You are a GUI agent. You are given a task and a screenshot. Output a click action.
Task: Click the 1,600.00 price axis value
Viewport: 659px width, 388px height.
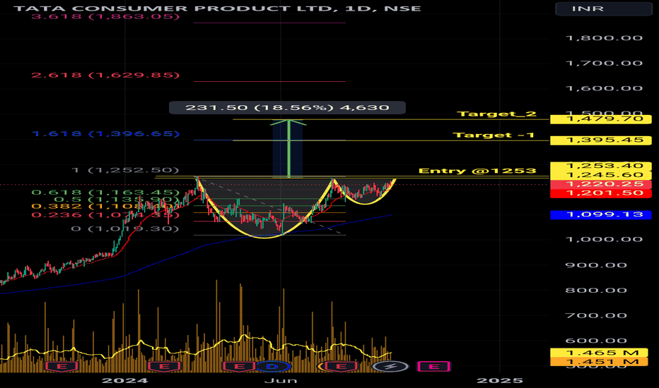point(605,88)
